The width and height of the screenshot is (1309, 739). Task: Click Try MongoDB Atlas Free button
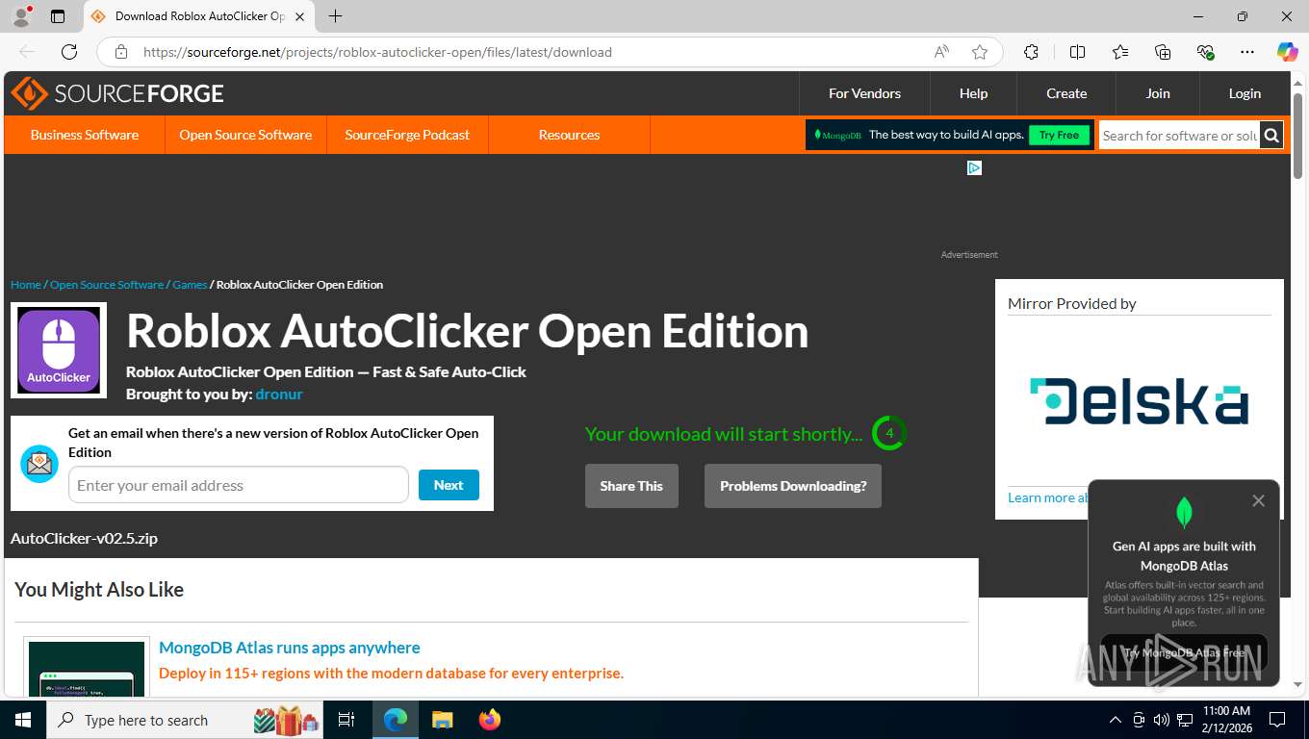click(1184, 652)
